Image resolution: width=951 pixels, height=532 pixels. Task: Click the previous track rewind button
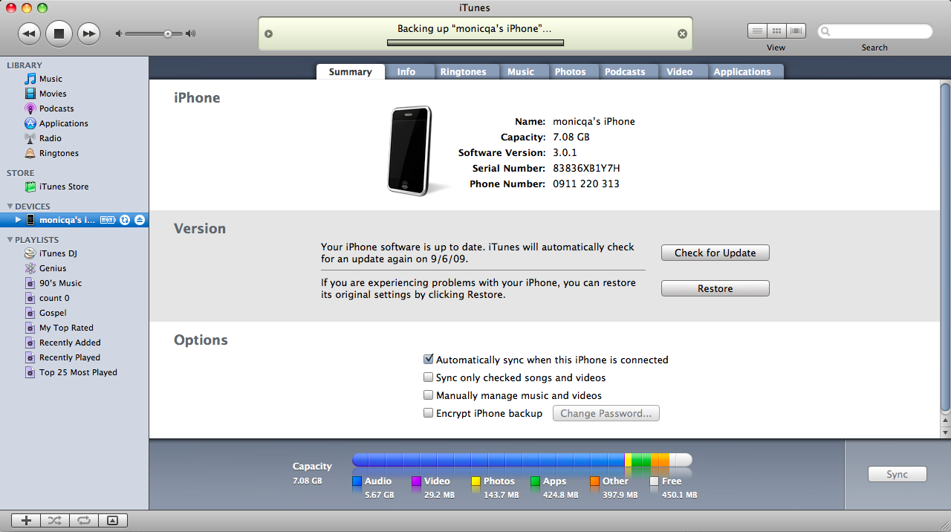(29, 33)
